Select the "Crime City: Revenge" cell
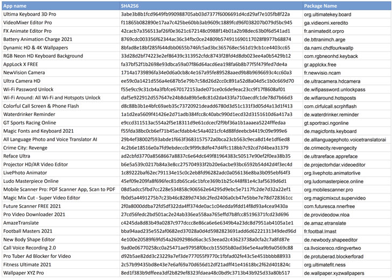Viewport: 392px width, 279px height. pyautogui.click(x=25, y=148)
